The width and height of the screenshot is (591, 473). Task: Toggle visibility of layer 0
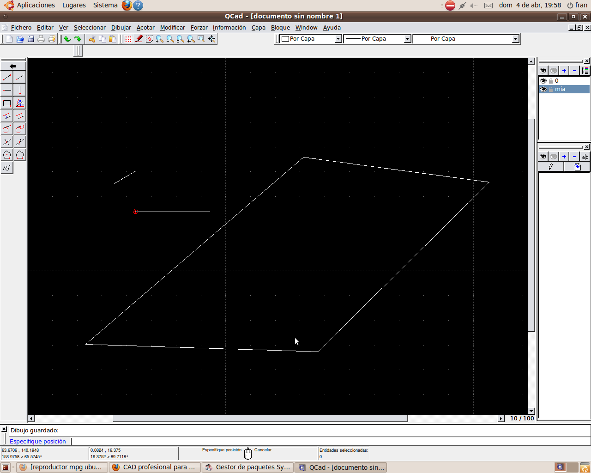pyautogui.click(x=543, y=81)
